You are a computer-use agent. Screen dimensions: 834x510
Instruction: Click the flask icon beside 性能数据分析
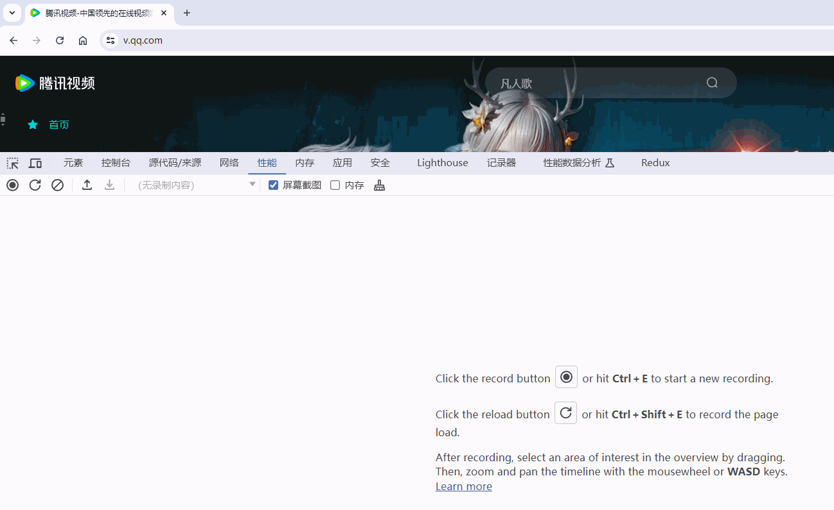pos(610,163)
